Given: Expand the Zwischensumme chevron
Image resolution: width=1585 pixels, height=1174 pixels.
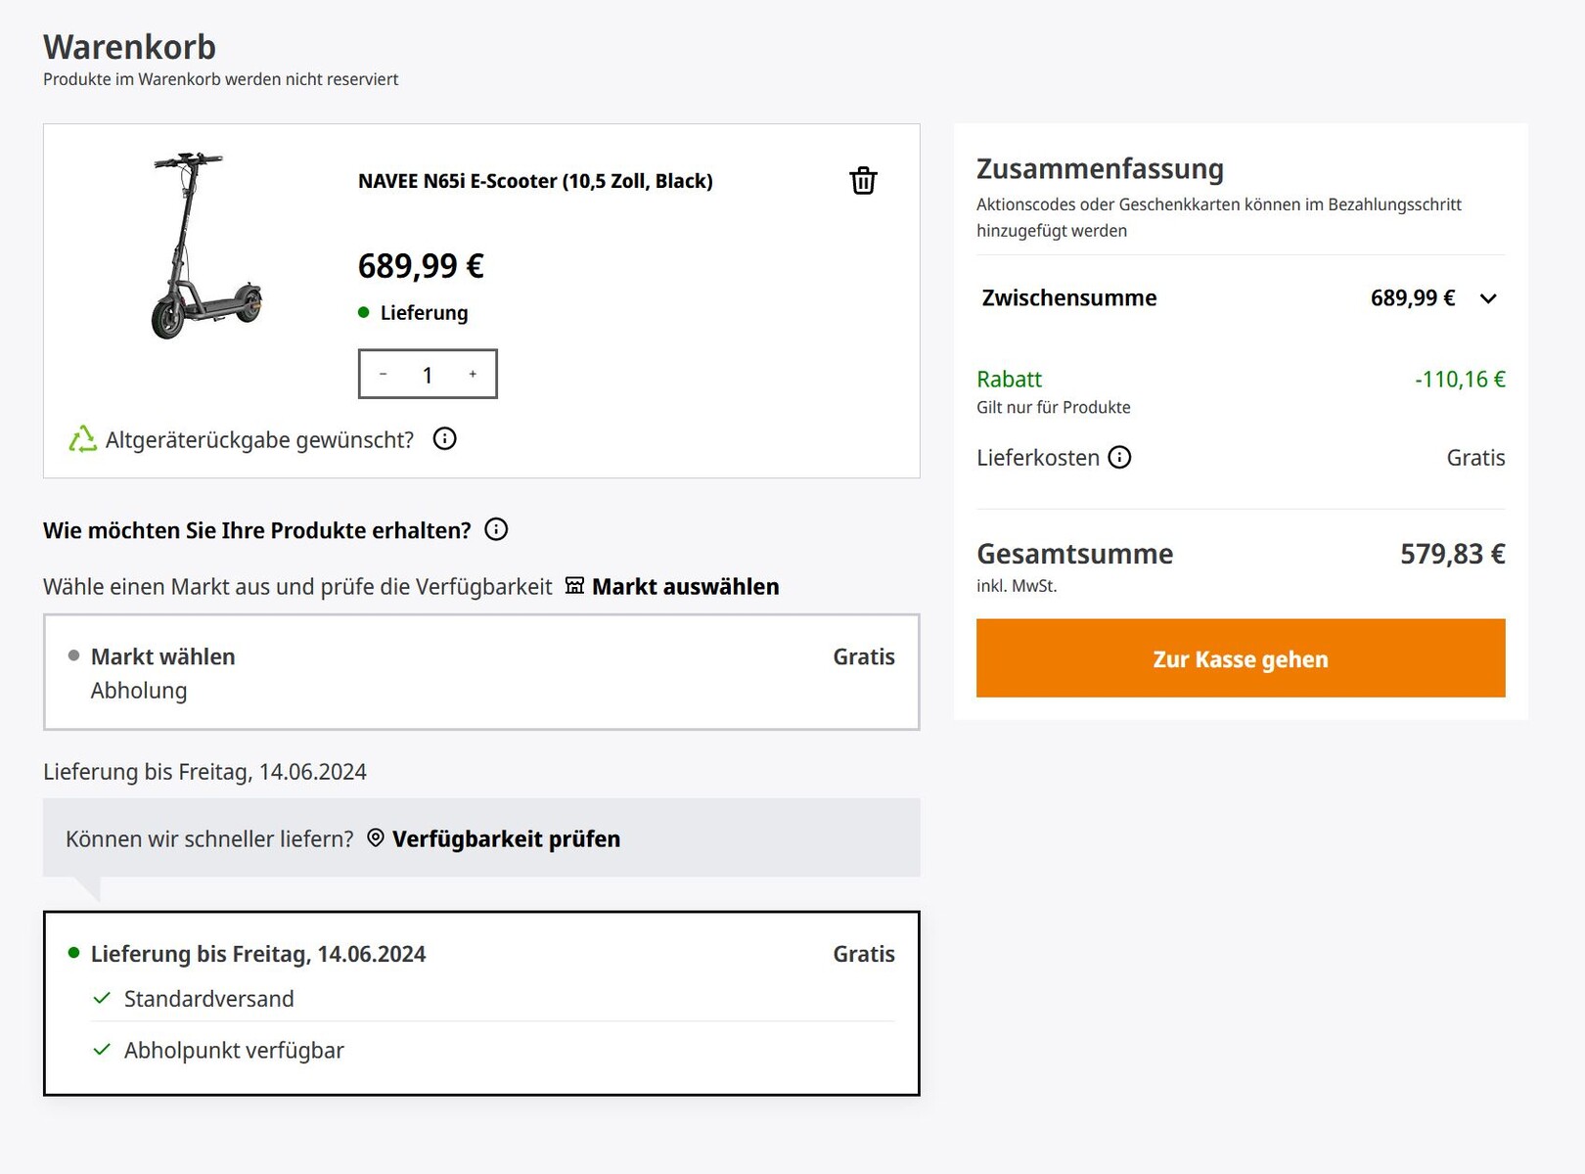Looking at the screenshot, I should tap(1488, 298).
